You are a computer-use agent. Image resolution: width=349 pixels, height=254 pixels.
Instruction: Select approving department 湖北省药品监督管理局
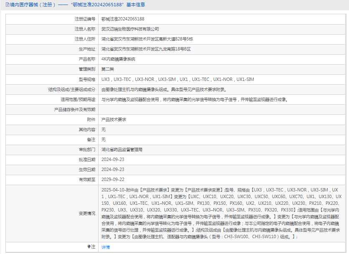coord(122,149)
